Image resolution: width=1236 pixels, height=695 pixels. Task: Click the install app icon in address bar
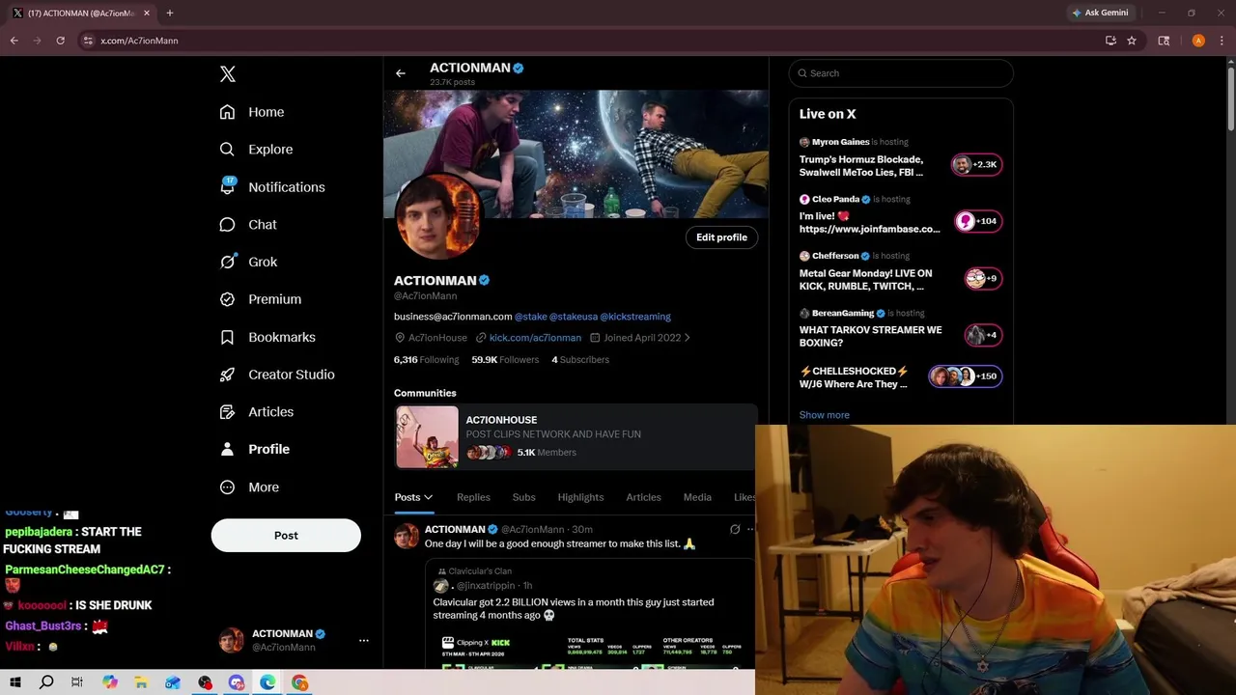[1110, 41]
